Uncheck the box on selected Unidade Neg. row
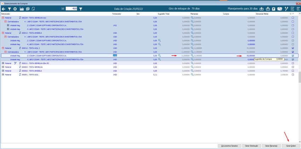The image size is (301, 149). 293,56
